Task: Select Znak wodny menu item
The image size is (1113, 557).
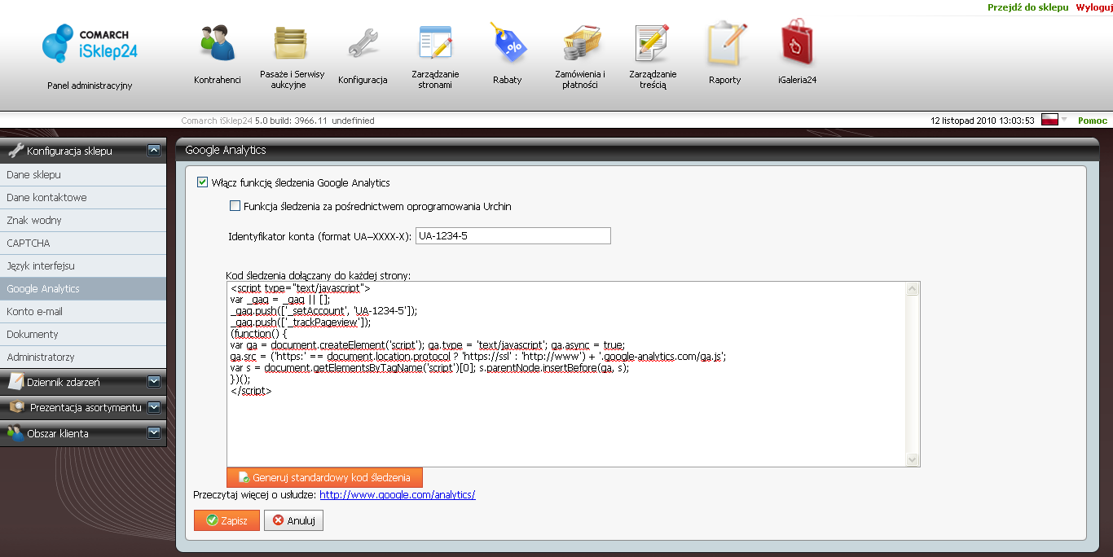Action: tap(83, 220)
